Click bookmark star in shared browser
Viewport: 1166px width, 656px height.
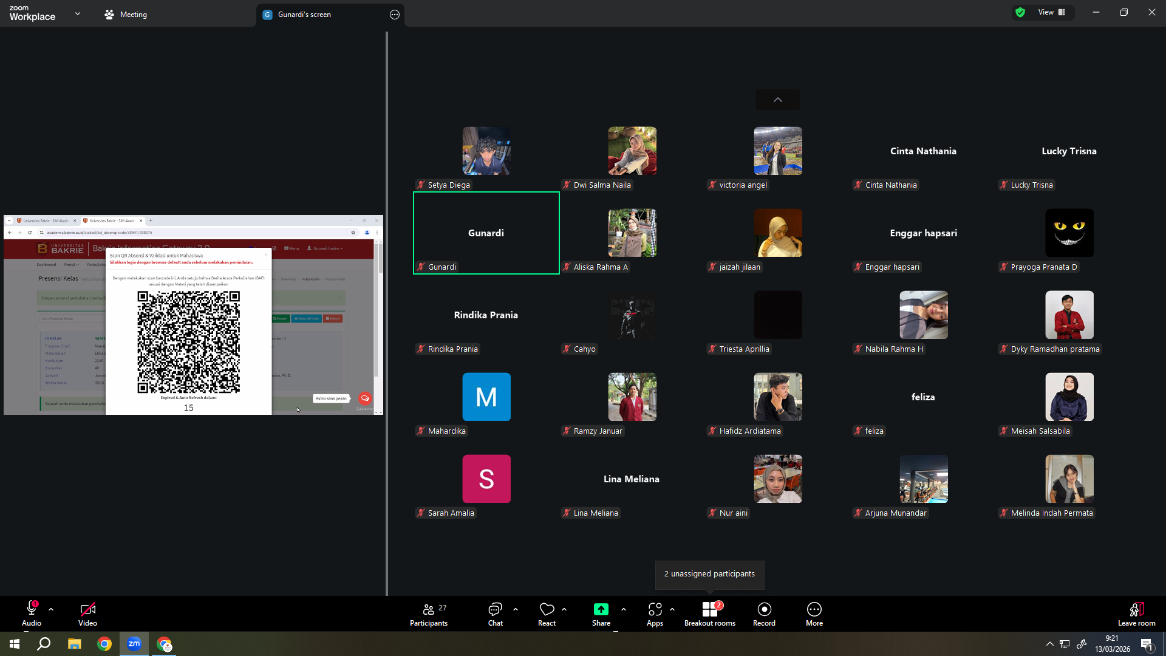353,233
